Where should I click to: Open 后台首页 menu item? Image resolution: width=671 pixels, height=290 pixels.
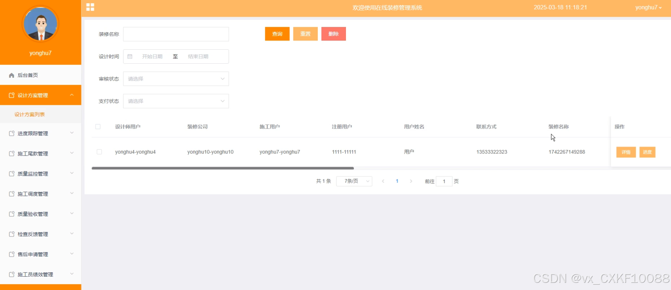pyautogui.click(x=40, y=75)
